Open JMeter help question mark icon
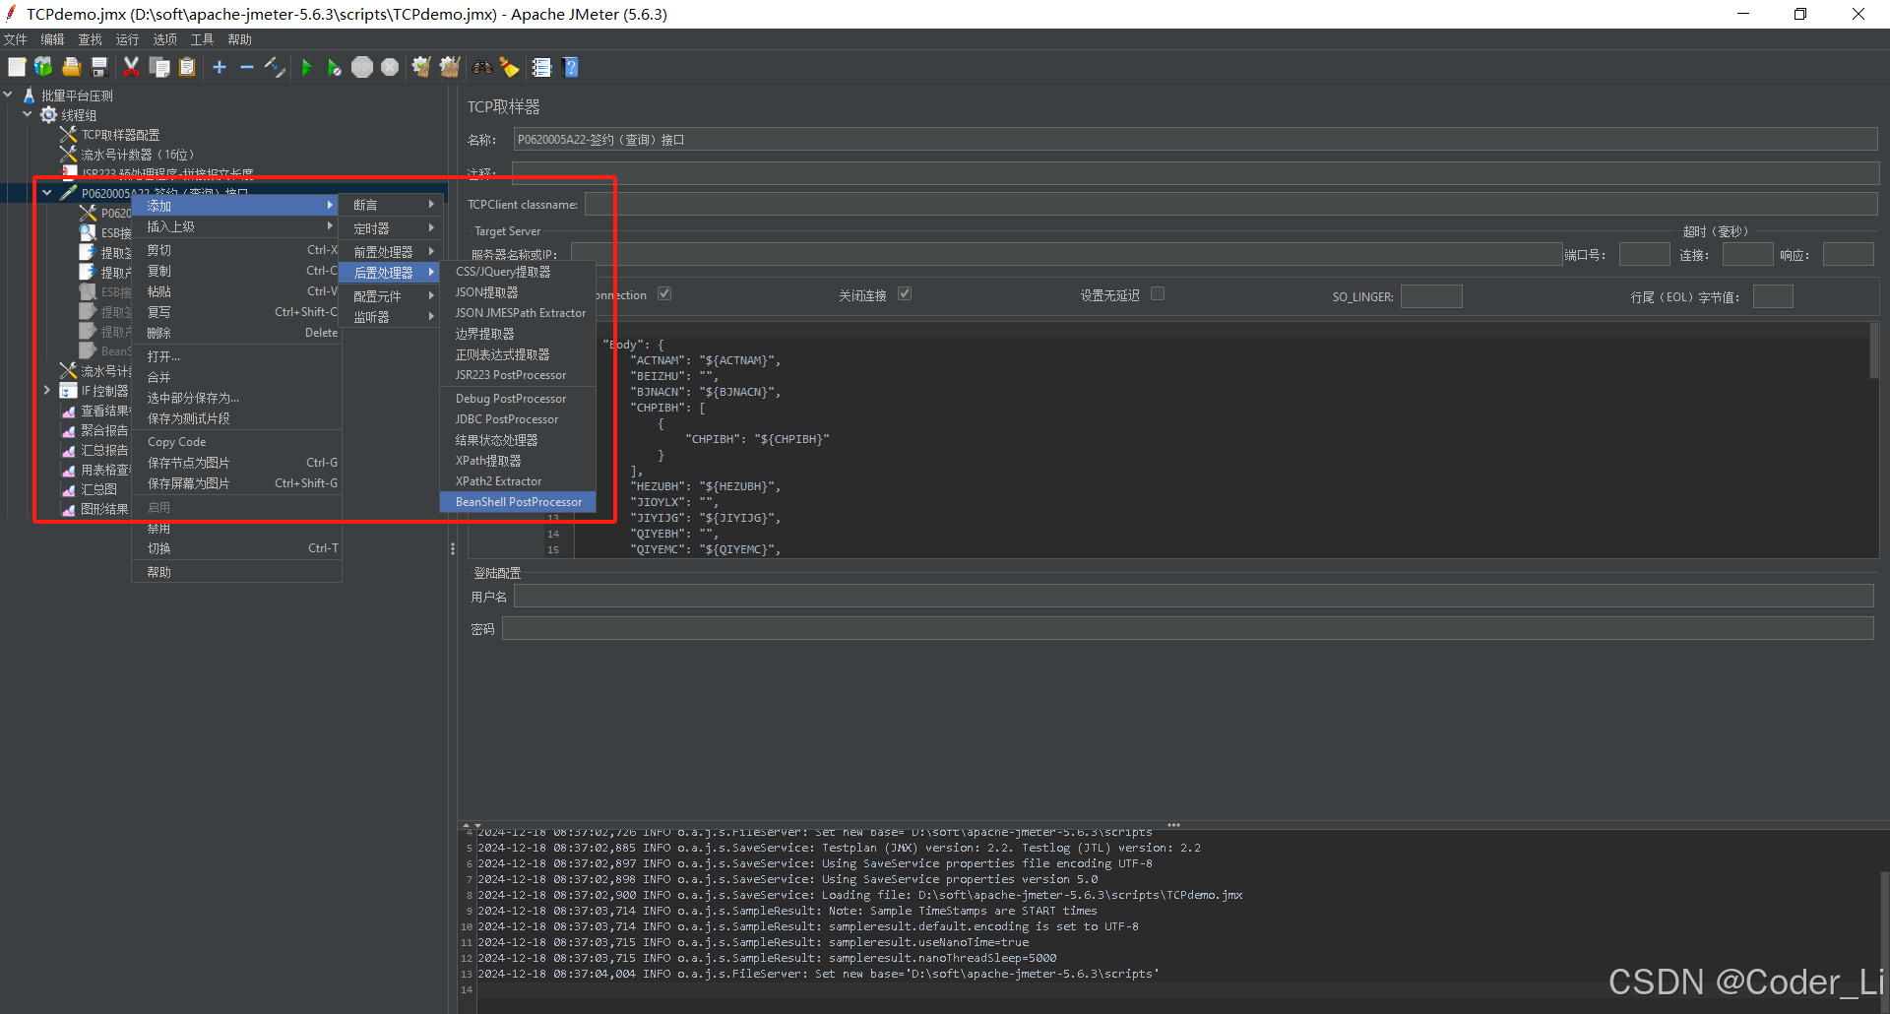This screenshot has width=1890, height=1014. [571, 67]
